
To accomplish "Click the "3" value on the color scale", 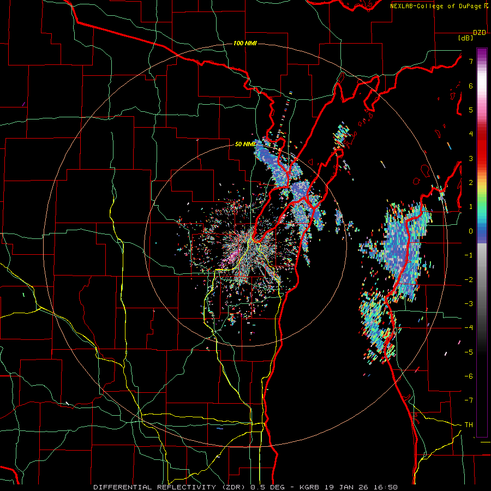I will 471,158.
